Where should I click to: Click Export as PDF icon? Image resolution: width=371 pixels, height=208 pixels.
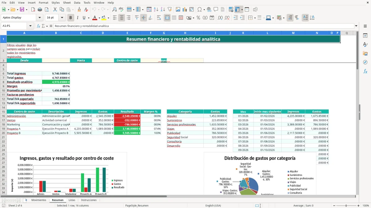[33, 9]
